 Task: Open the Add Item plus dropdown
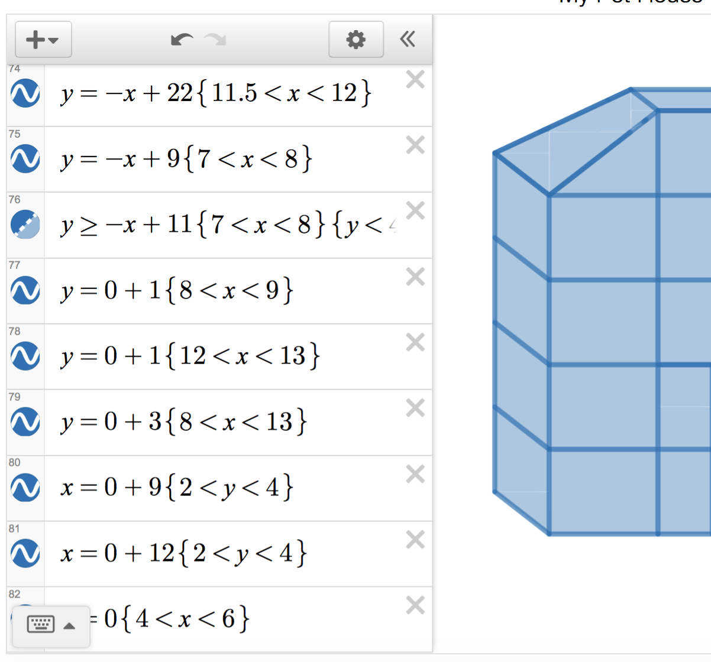(43, 40)
